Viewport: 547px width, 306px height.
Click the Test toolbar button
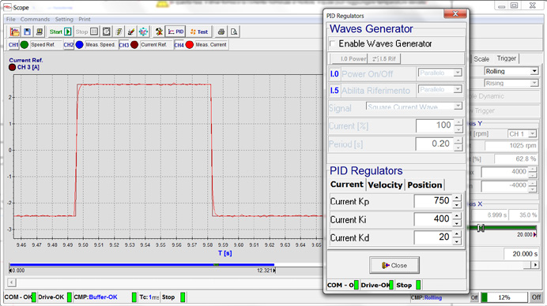point(199,32)
